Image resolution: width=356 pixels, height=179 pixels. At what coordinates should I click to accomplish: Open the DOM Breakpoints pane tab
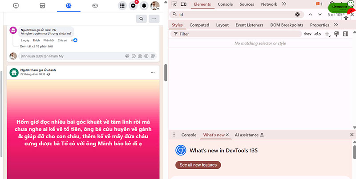(287, 25)
